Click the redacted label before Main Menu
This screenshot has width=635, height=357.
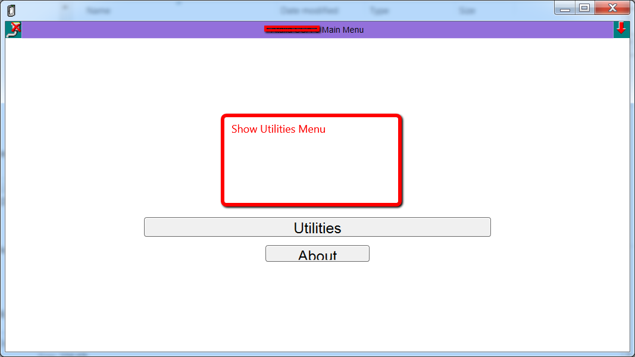[292, 29]
